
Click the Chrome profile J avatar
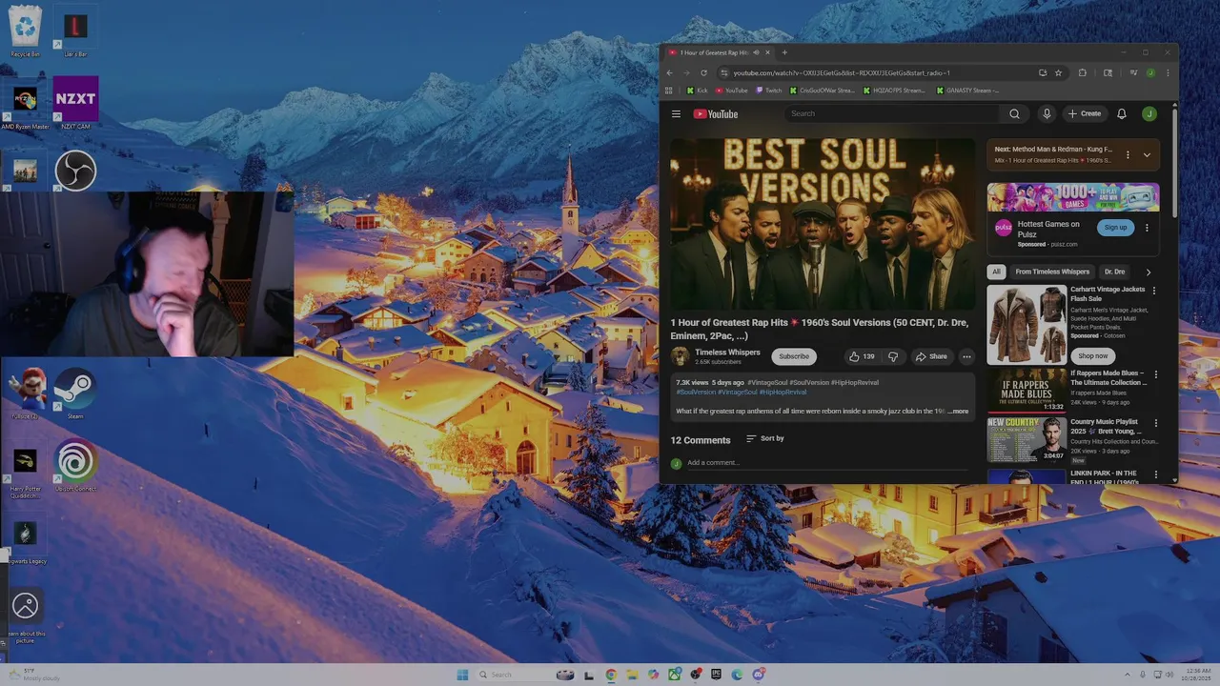click(1150, 72)
